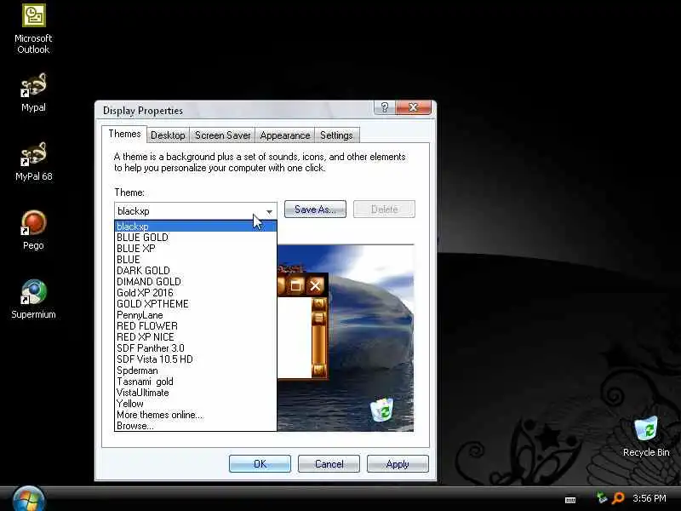Switch to the Settings tab
The width and height of the screenshot is (681, 511).
[336, 135]
